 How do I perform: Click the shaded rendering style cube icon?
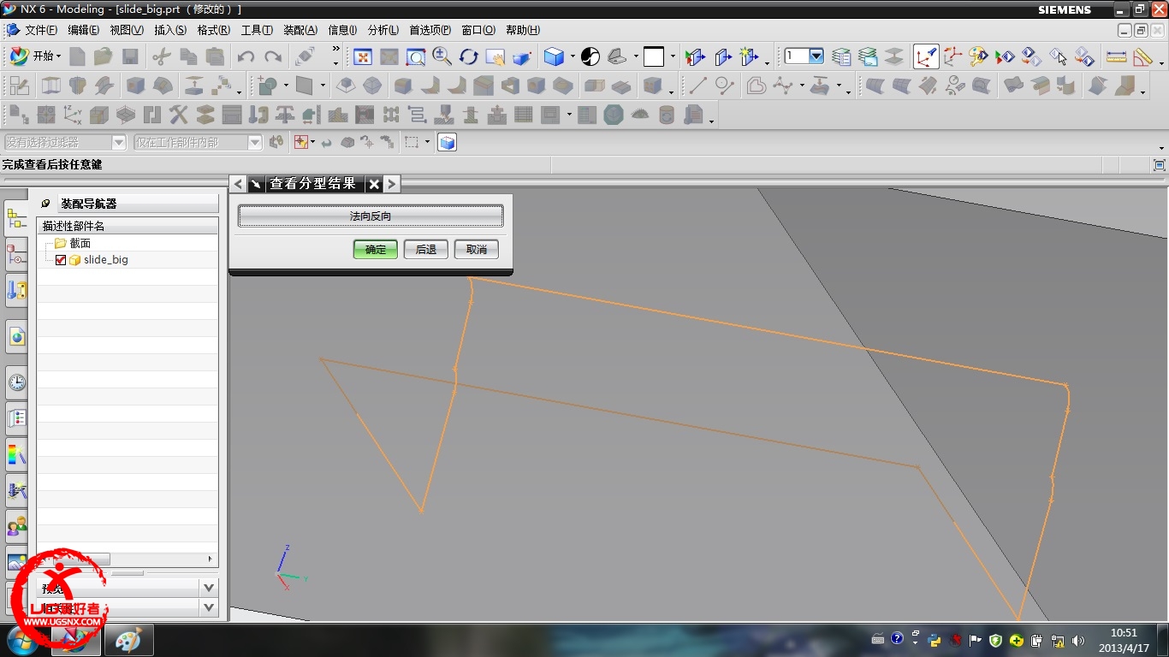coord(554,57)
